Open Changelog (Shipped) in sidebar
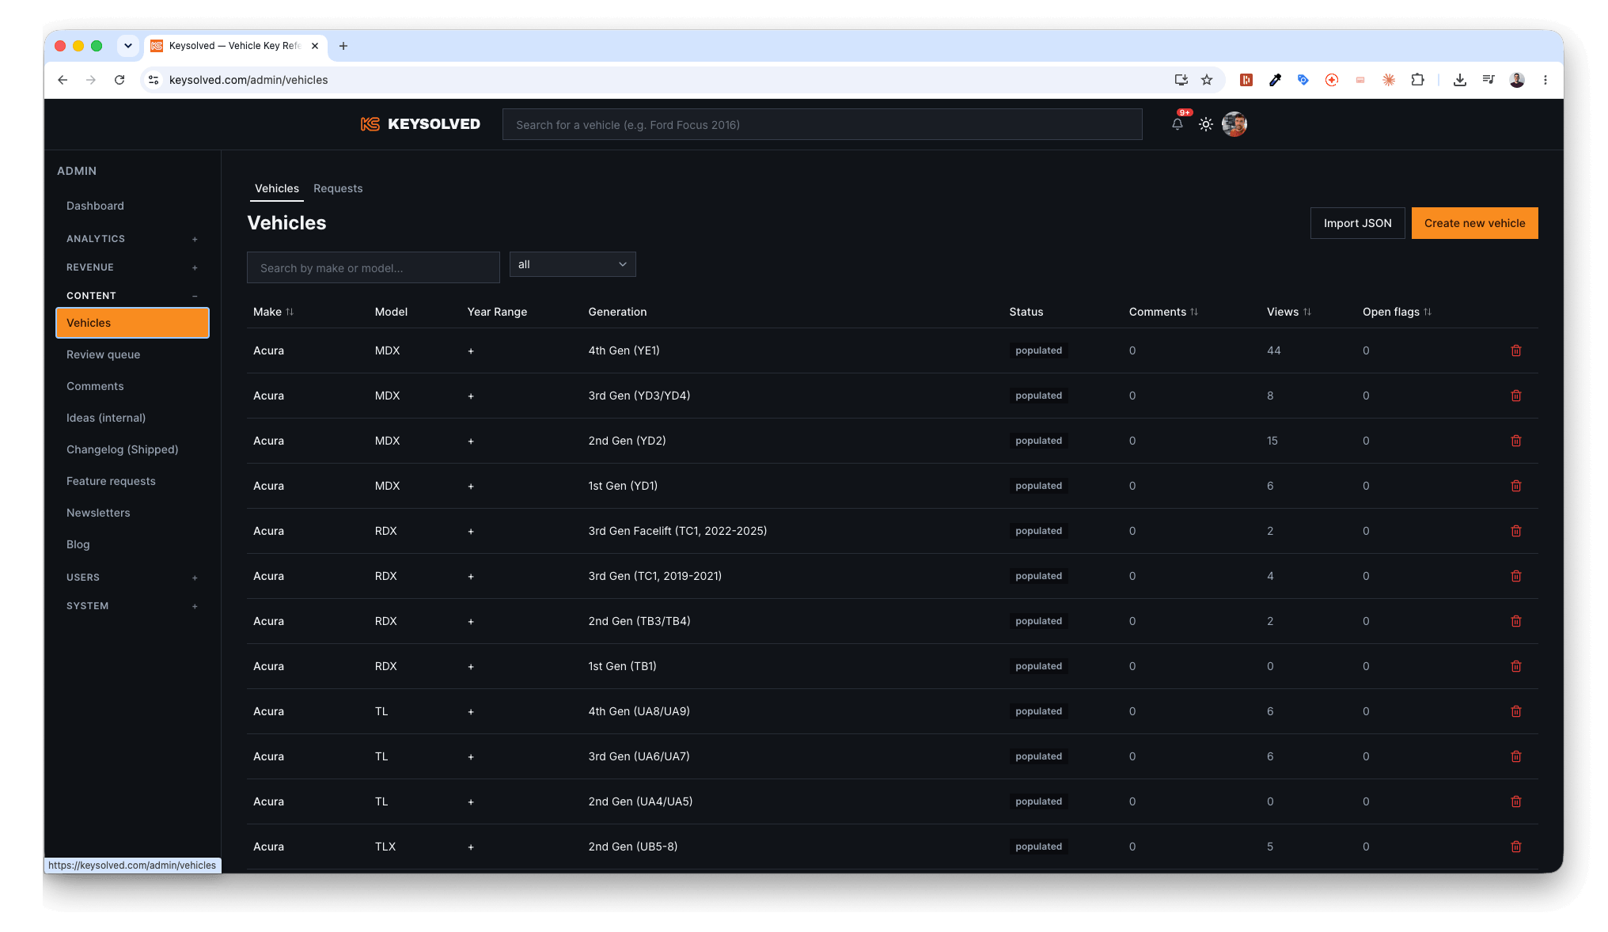Image resolution: width=1608 pixels, height=932 pixels. click(x=122, y=449)
